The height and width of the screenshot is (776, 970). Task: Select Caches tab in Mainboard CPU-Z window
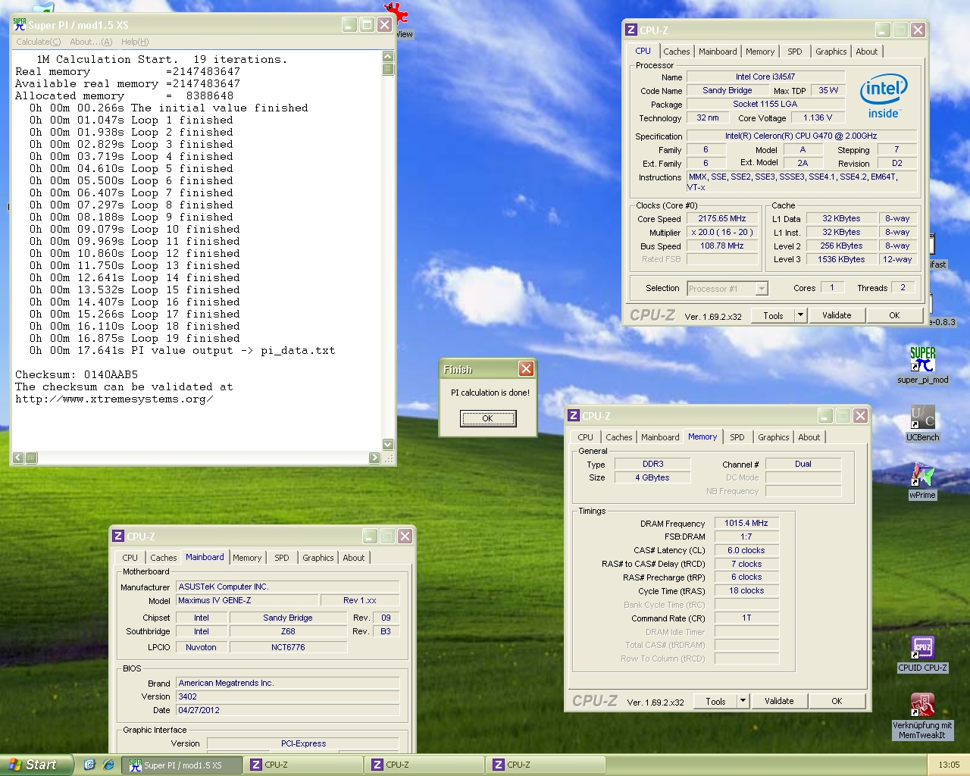click(x=164, y=558)
